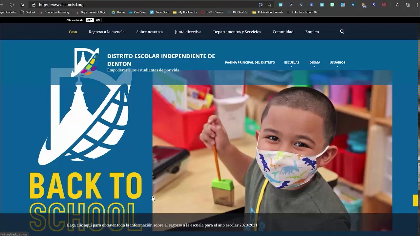The height and width of the screenshot is (236, 420).
Task: Open the Department of Digi... bookmark
Action: pos(92,12)
